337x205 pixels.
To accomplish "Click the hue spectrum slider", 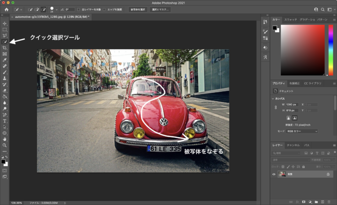I will [x=331, y=50].
